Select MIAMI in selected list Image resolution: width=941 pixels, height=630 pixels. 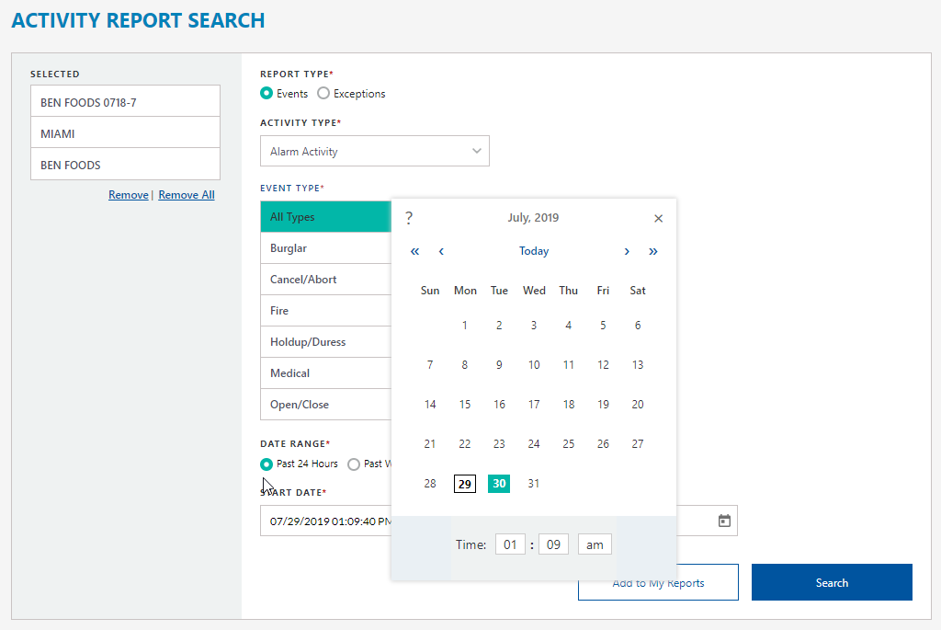[x=125, y=133]
